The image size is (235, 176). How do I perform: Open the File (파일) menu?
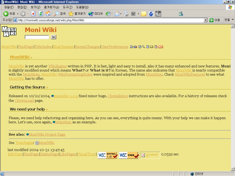point(9,7)
